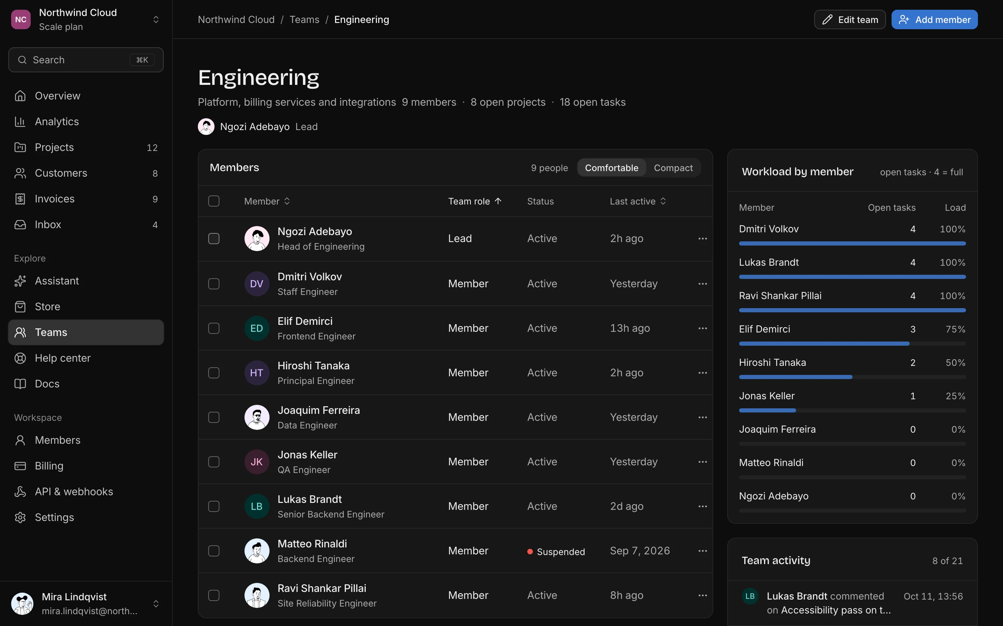
Task: Click the API & webhooks icon
Action: coord(20,491)
